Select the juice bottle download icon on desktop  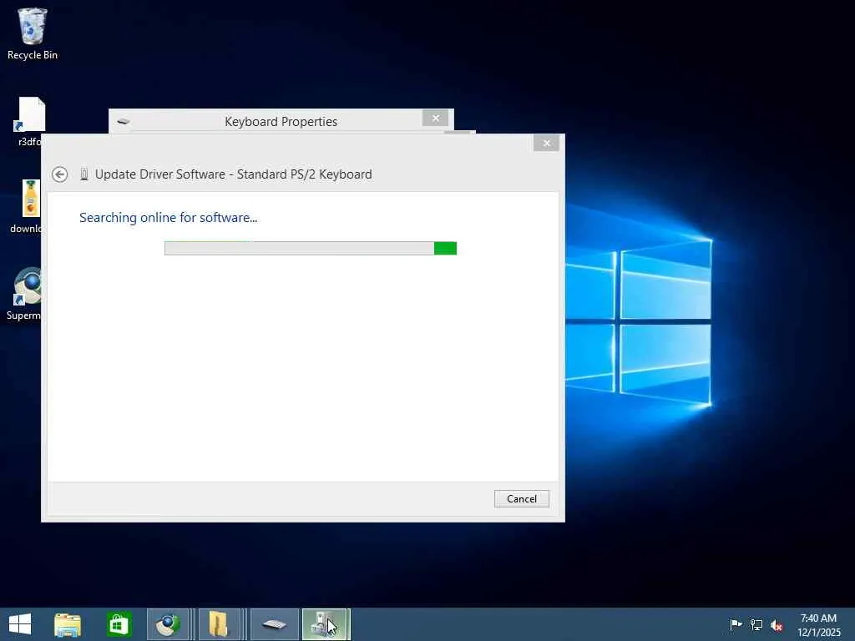[x=28, y=207]
